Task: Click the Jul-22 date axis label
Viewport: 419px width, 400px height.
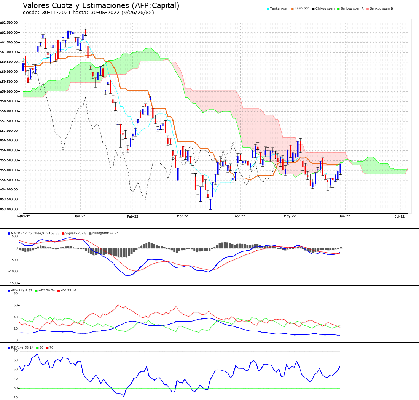Action: point(400,216)
